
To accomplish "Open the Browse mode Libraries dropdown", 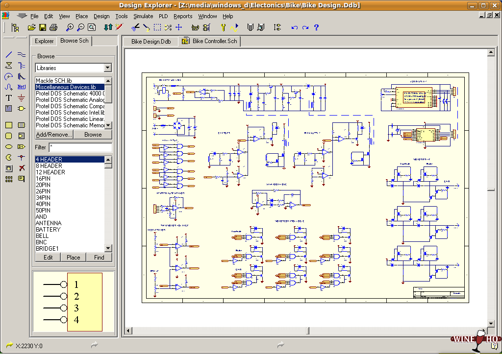I will (107, 68).
